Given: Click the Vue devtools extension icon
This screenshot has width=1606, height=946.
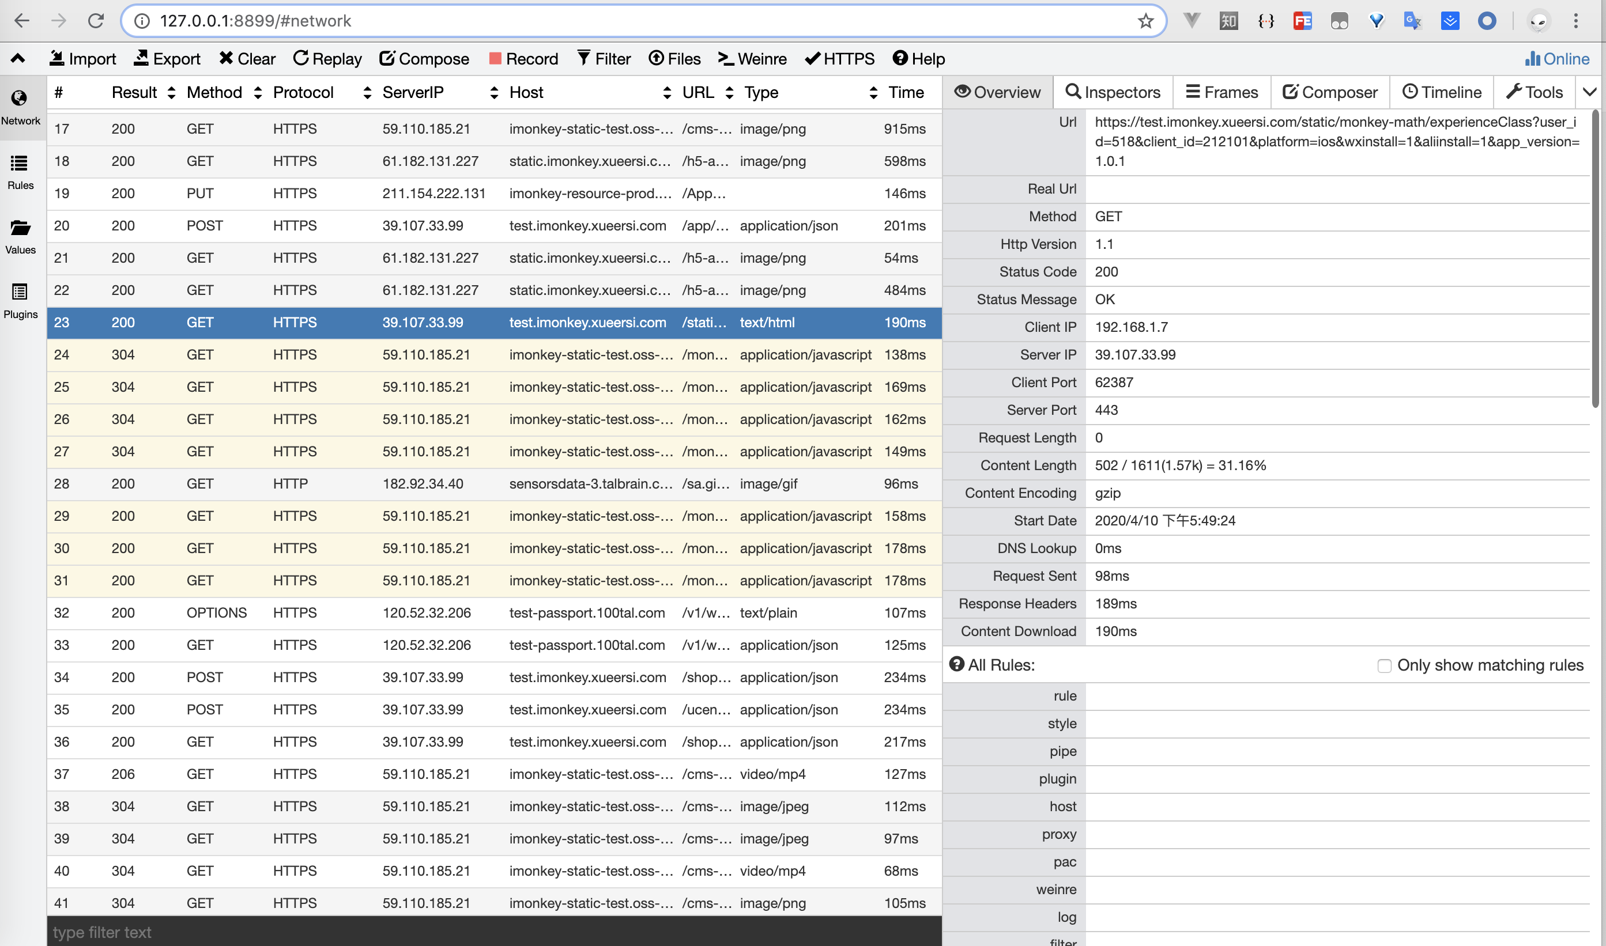Looking at the screenshot, I should 1192,21.
